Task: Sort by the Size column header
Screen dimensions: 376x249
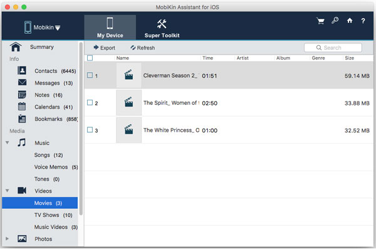Action: 350,58
